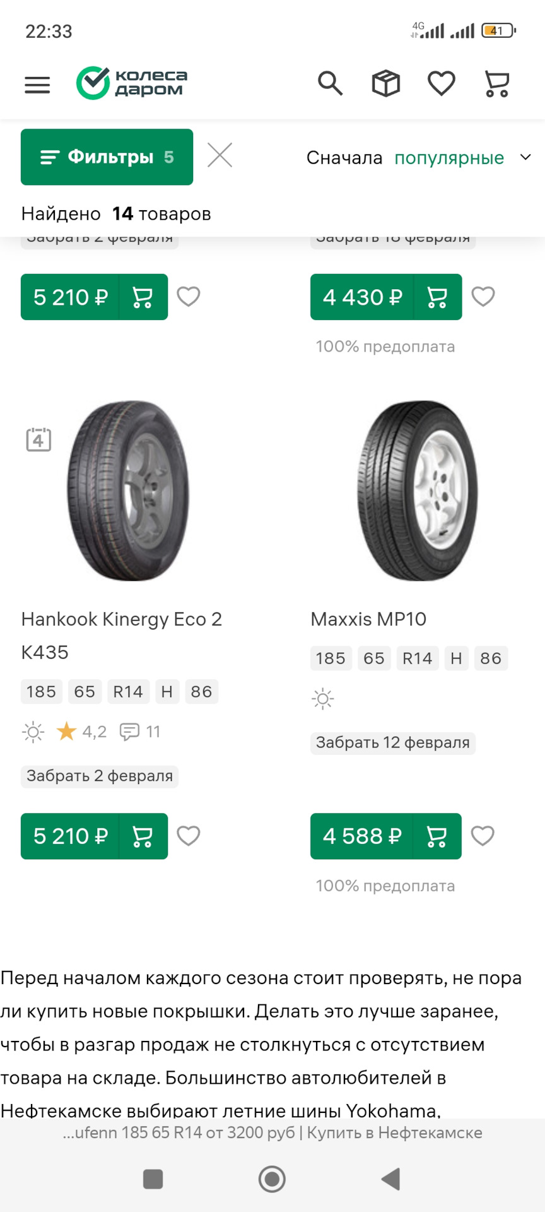Add Hankook 5 210 ₽ tire to cart
This screenshot has height=1212, width=545.
pyautogui.click(x=143, y=836)
